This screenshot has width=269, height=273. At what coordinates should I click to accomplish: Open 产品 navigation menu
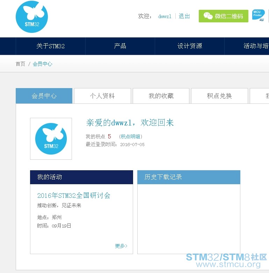pyautogui.click(x=120, y=46)
